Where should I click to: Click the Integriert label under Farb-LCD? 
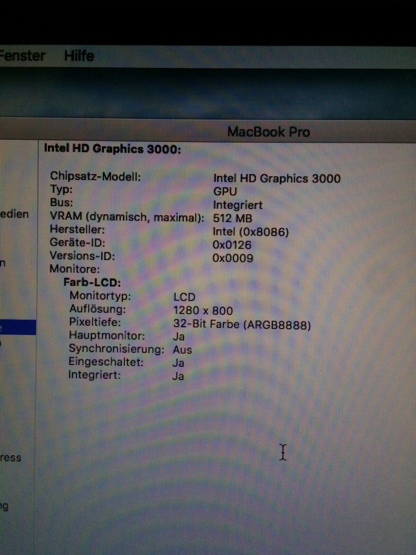click(94, 375)
